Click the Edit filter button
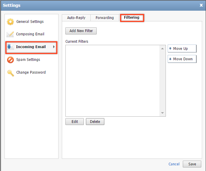This screenshot has width=206, height=171. [x=75, y=121]
